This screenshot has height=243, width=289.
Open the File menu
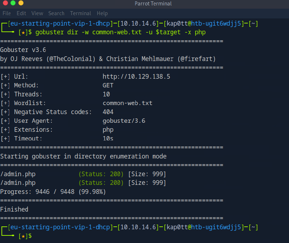tap(7, 13)
